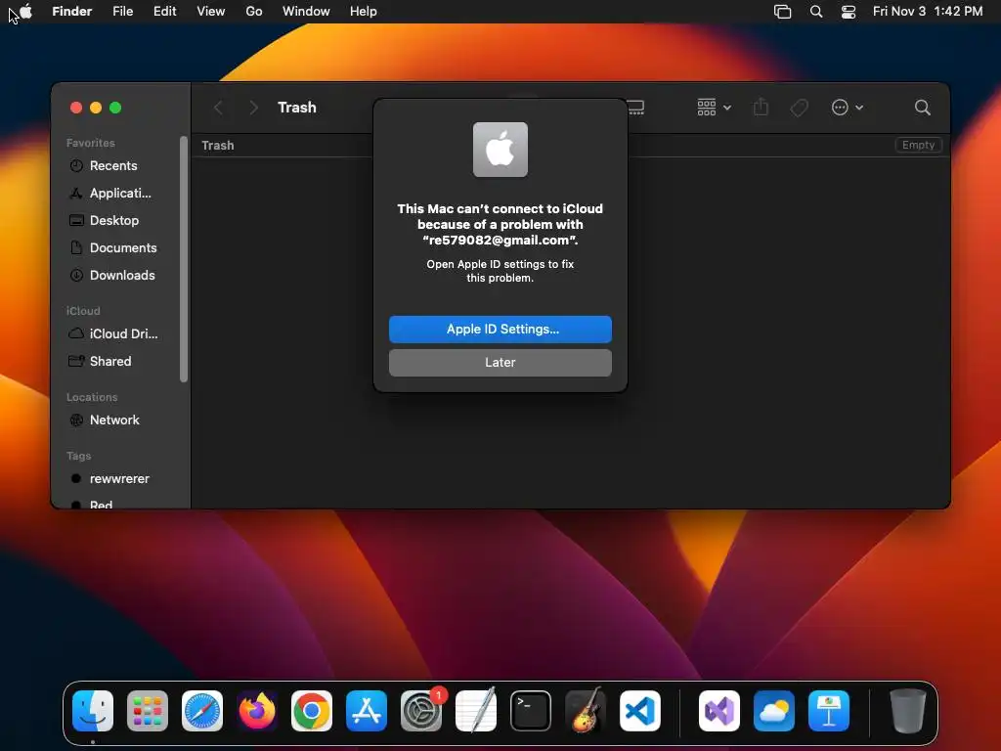Open Recents in Finder sidebar
The width and height of the screenshot is (1001, 751).
point(113,165)
